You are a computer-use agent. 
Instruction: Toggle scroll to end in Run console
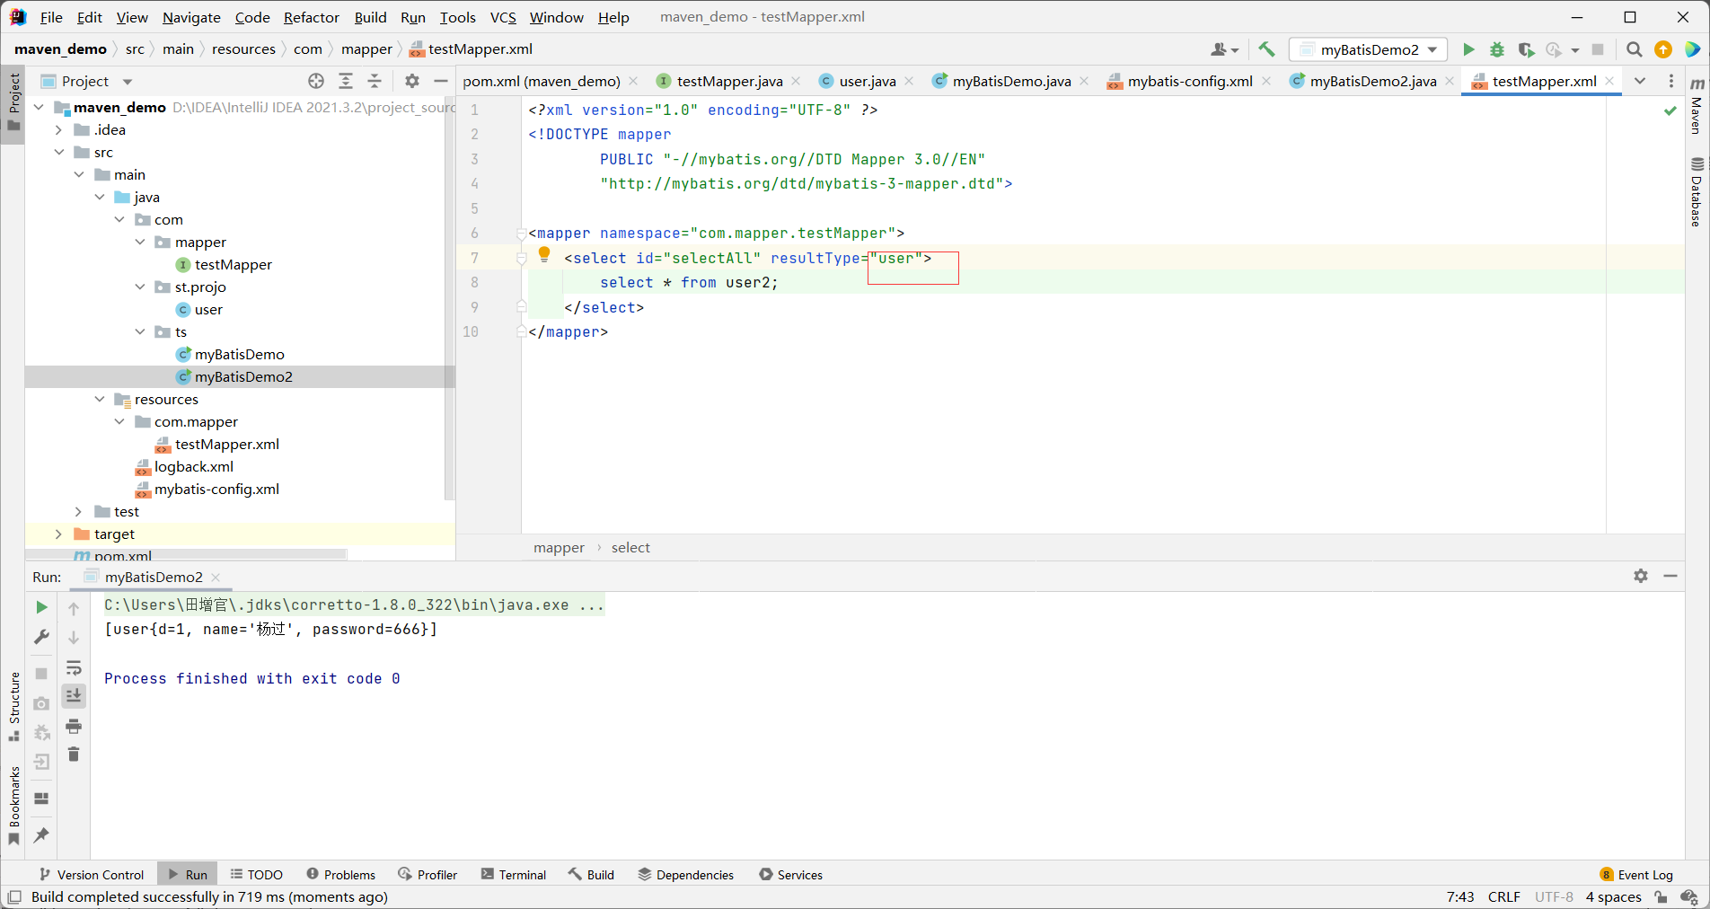pyautogui.click(x=74, y=695)
